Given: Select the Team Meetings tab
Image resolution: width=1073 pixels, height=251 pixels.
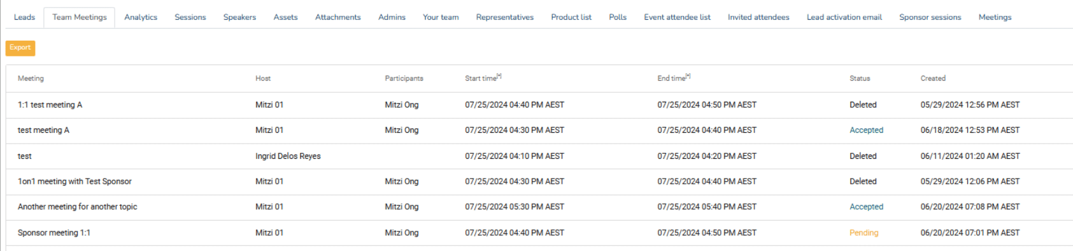Looking at the screenshot, I should click(x=80, y=17).
